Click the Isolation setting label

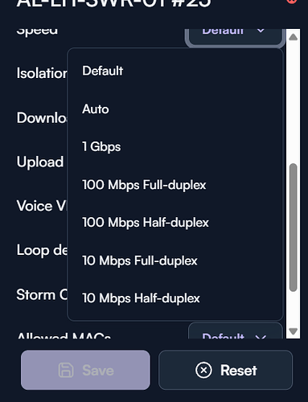42,73
